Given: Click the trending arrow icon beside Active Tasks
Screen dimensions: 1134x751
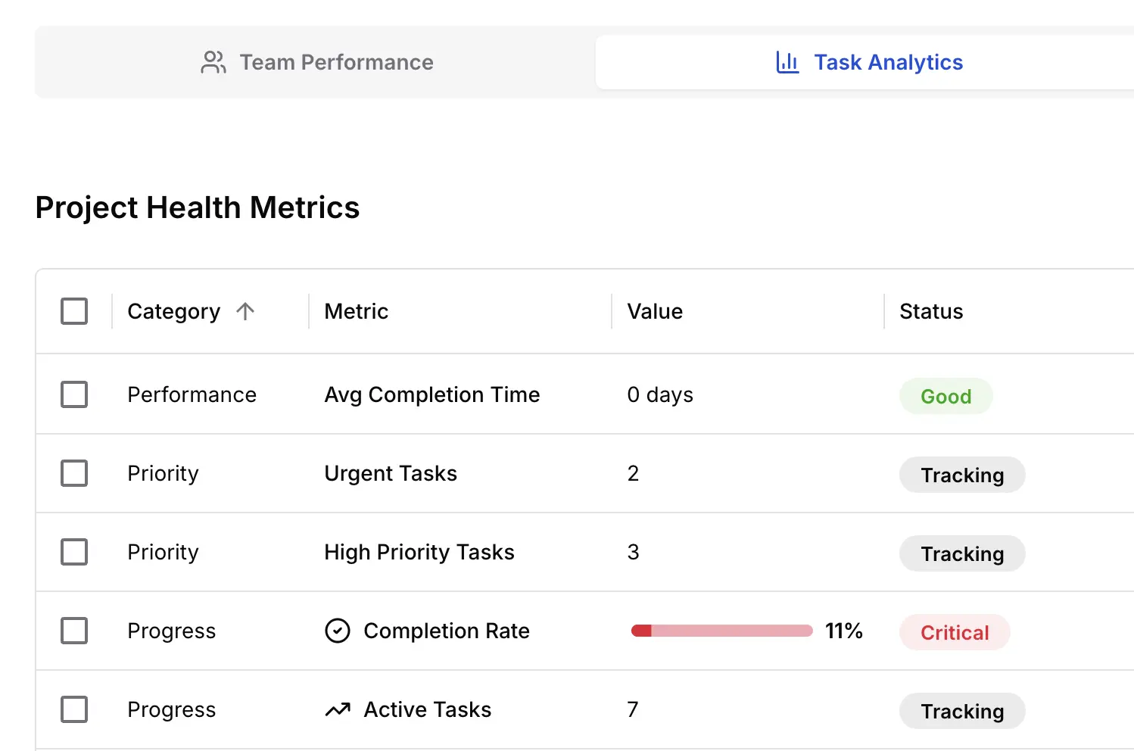Looking at the screenshot, I should coord(338,709).
